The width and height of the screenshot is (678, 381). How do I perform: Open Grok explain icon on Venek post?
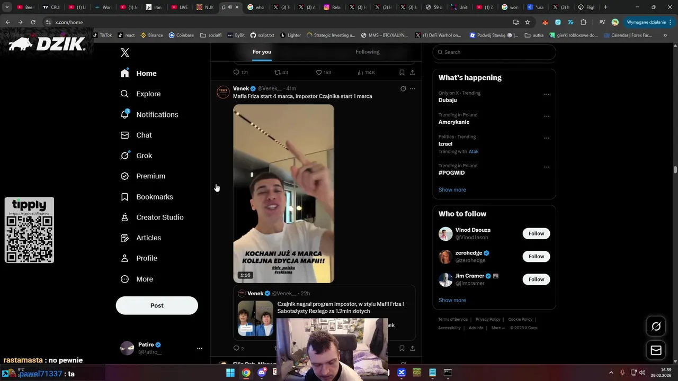(x=403, y=88)
